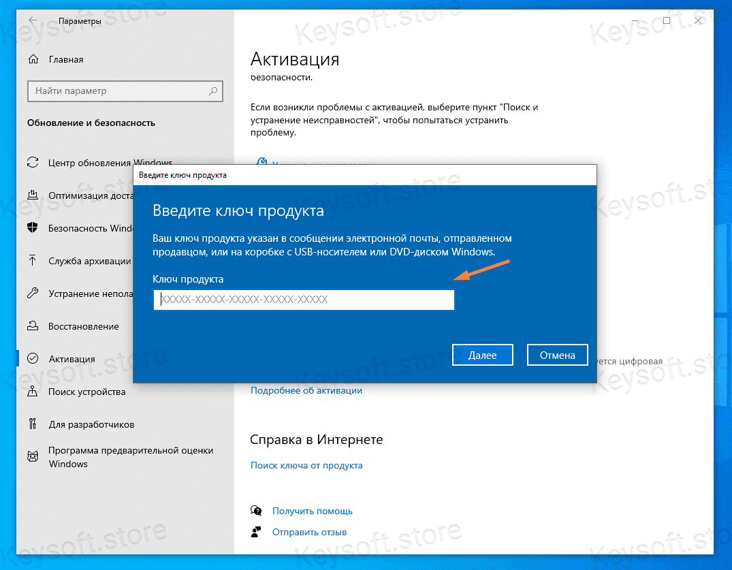
Task: Open Безопасность Windows section
Action: coord(91,228)
